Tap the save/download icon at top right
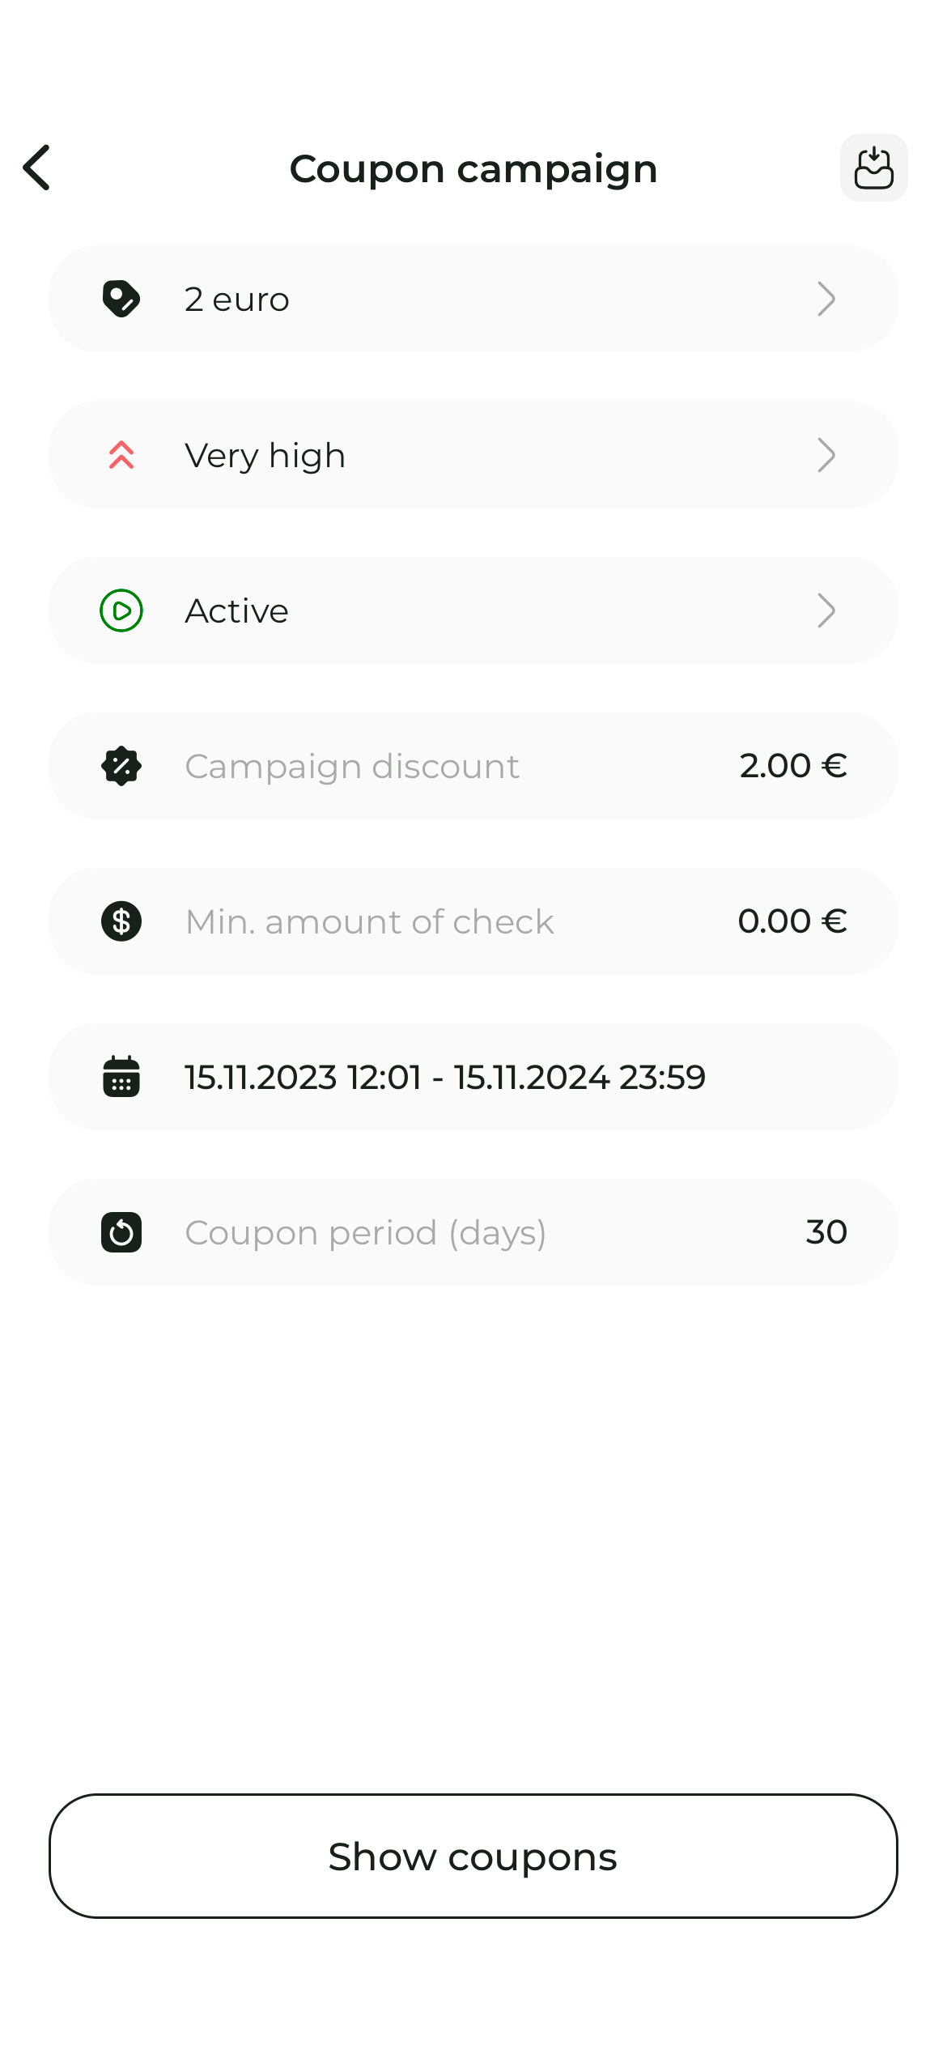This screenshot has height=2050, width=947. pyautogui.click(x=873, y=168)
